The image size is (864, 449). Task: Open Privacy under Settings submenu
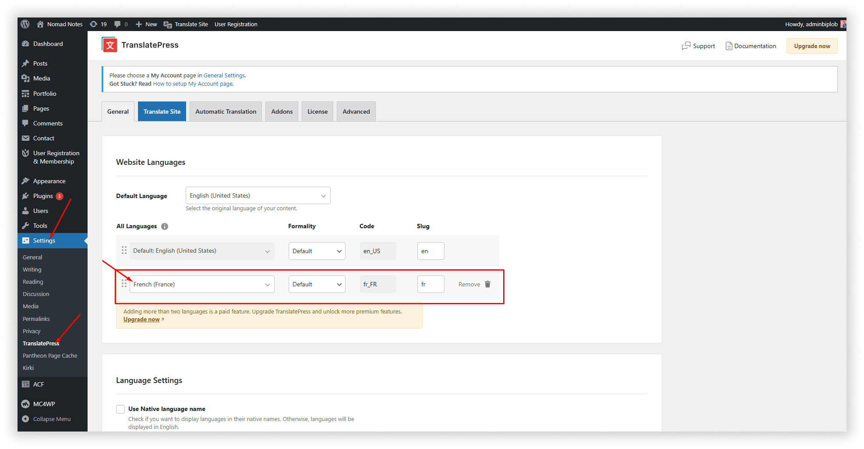click(32, 331)
